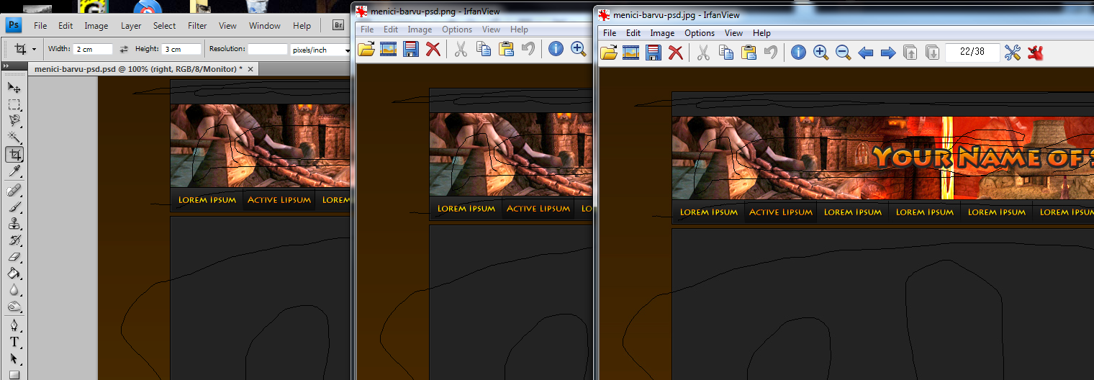
Task: Open Options menu in PNG IrfanView window
Action: pyautogui.click(x=457, y=30)
